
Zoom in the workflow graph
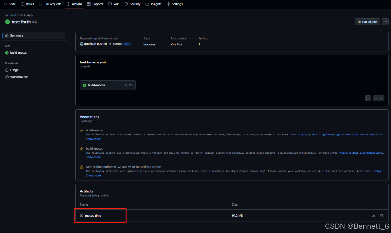(381, 99)
